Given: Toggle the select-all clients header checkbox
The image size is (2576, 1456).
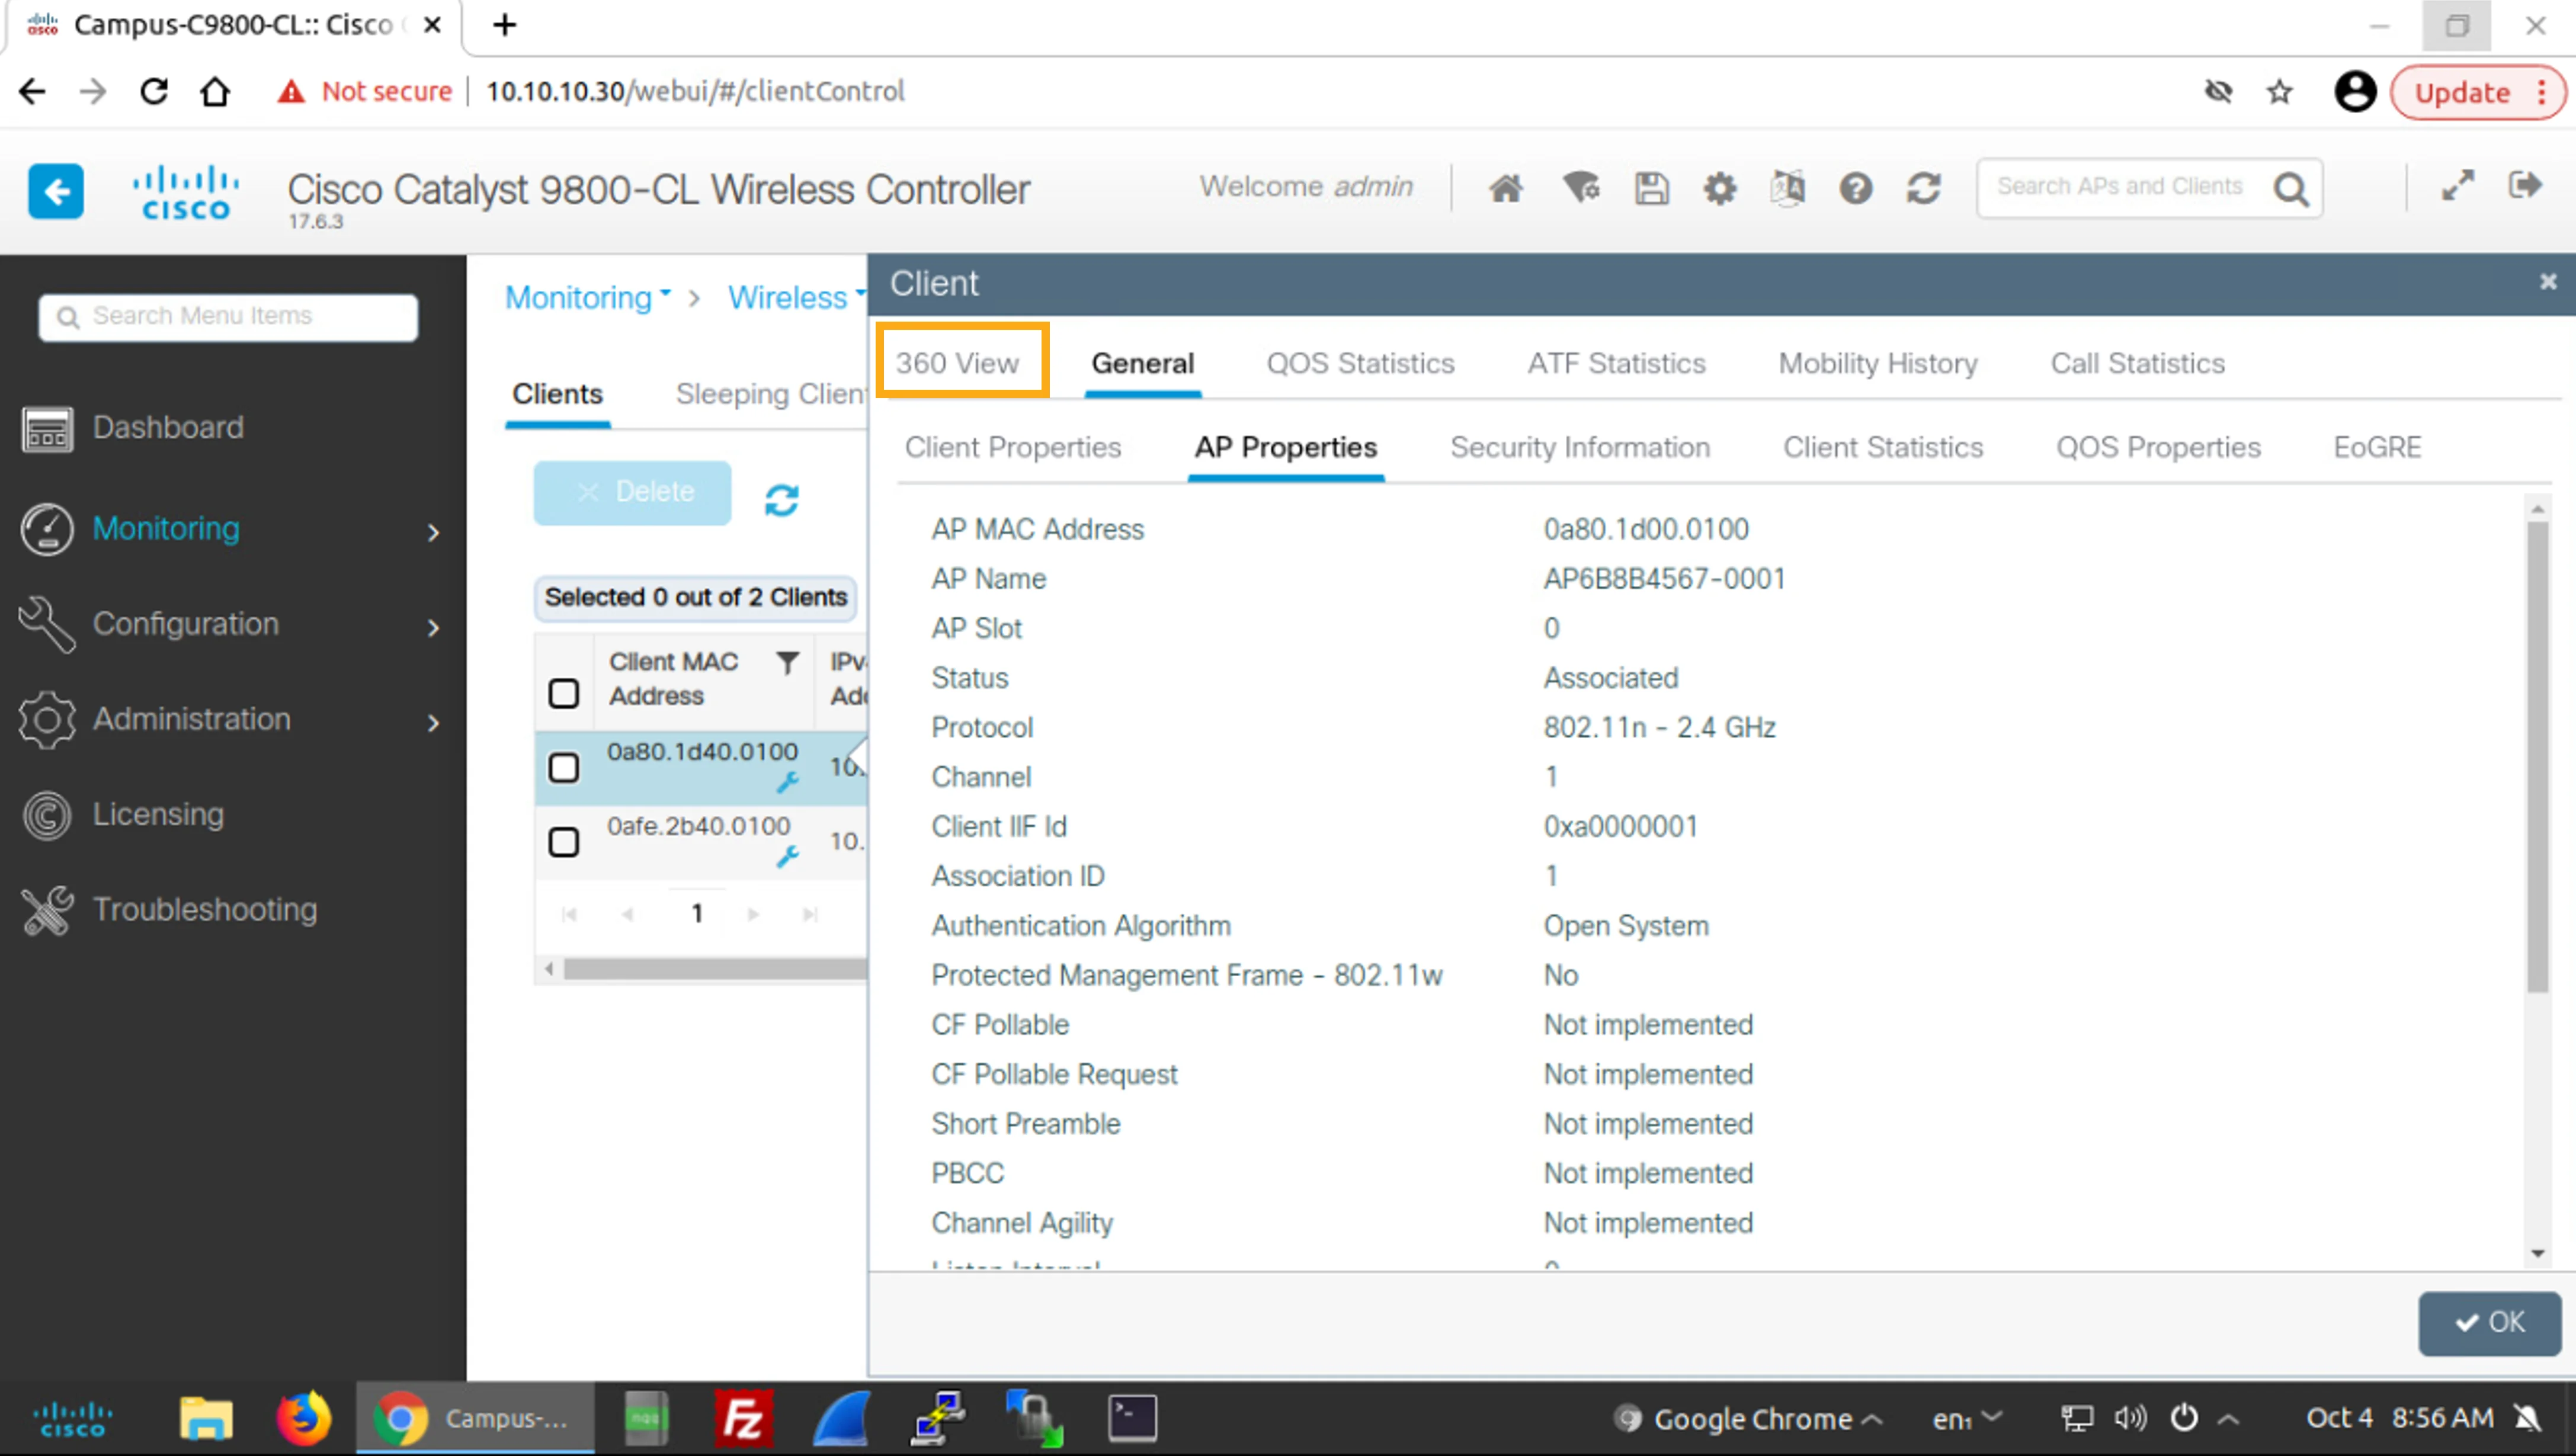Looking at the screenshot, I should coord(564,693).
